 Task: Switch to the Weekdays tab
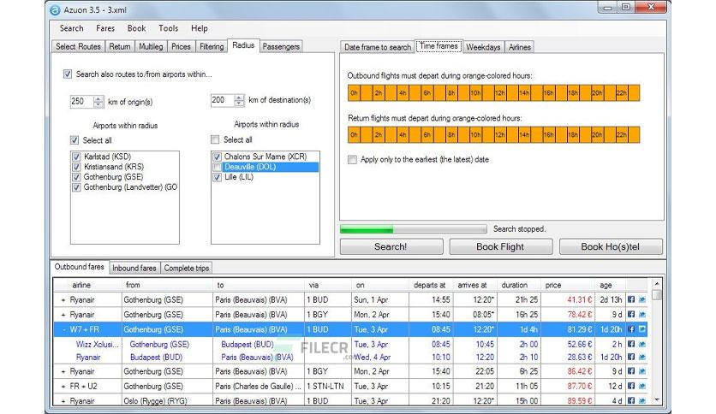click(483, 47)
